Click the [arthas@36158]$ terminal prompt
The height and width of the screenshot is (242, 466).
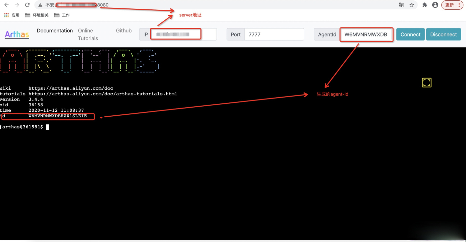[21, 127]
